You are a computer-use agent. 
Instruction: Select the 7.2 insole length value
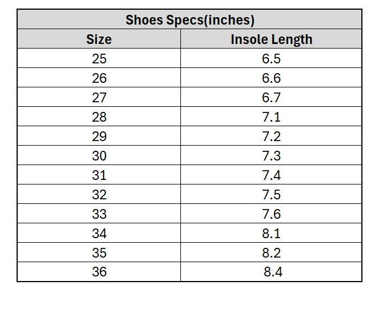(x=271, y=136)
